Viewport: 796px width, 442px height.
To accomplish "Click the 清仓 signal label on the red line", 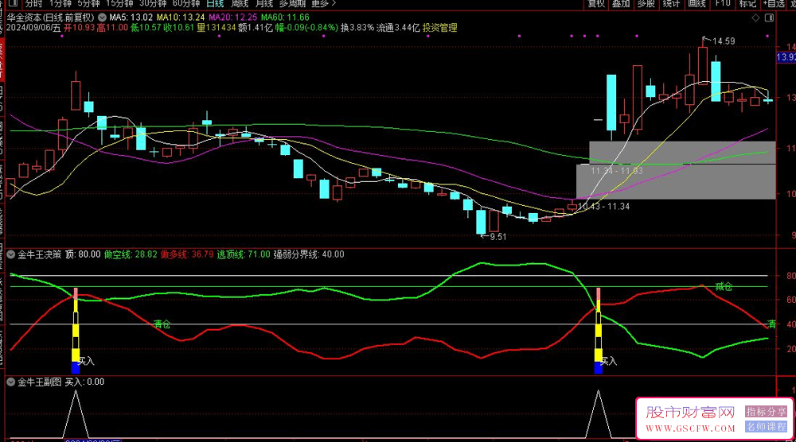I will 162,324.
